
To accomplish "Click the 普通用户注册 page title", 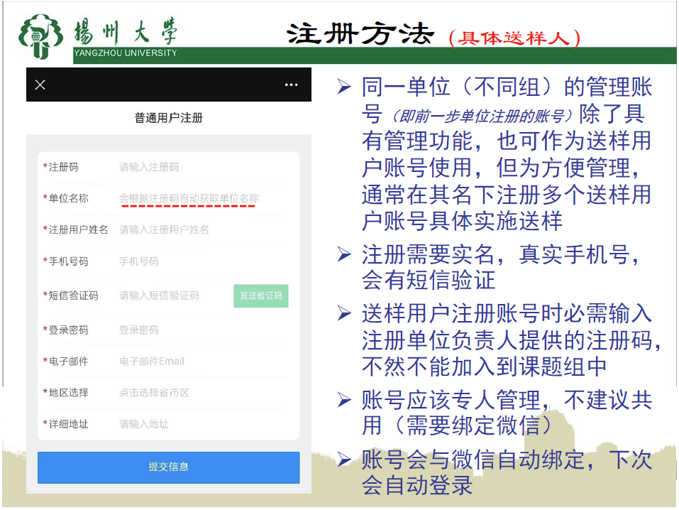I will point(169,118).
